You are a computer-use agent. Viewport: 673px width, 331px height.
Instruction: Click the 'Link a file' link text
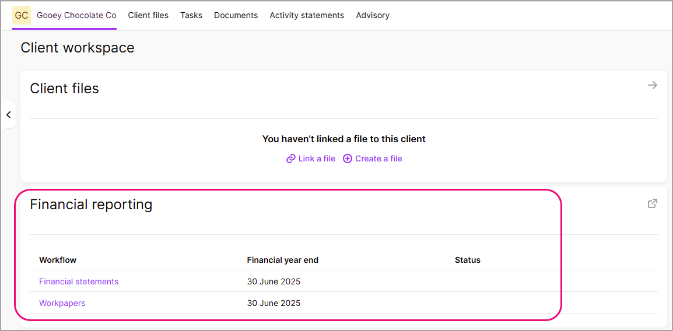[x=317, y=159]
